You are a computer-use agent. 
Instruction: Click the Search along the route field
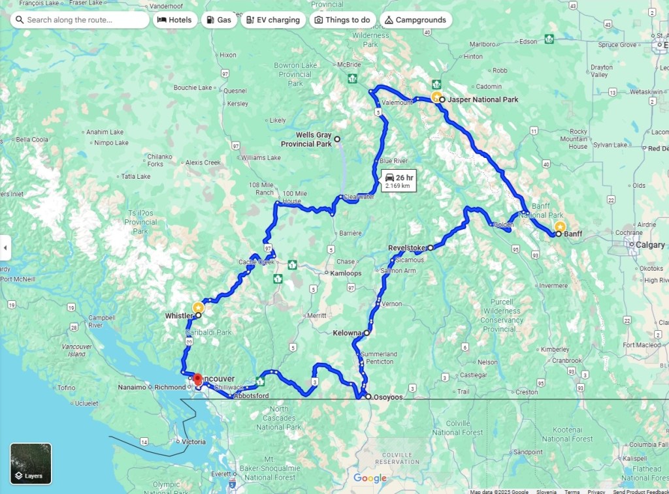(x=80, y=20)
